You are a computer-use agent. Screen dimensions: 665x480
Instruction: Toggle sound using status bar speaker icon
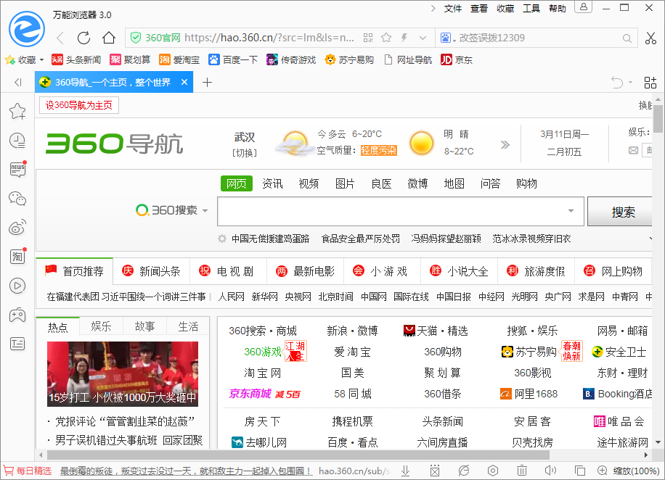pyautogui.click(x=551, y=471)
